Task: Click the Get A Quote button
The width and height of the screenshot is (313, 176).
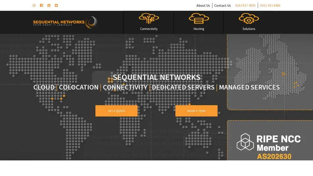Action: tap(116, 111)
